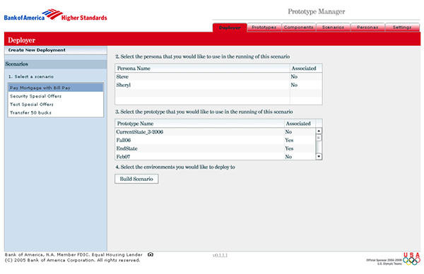Screen dimensions: 424x274
Task: Choose the EndState prototype row
Action: 216,148
